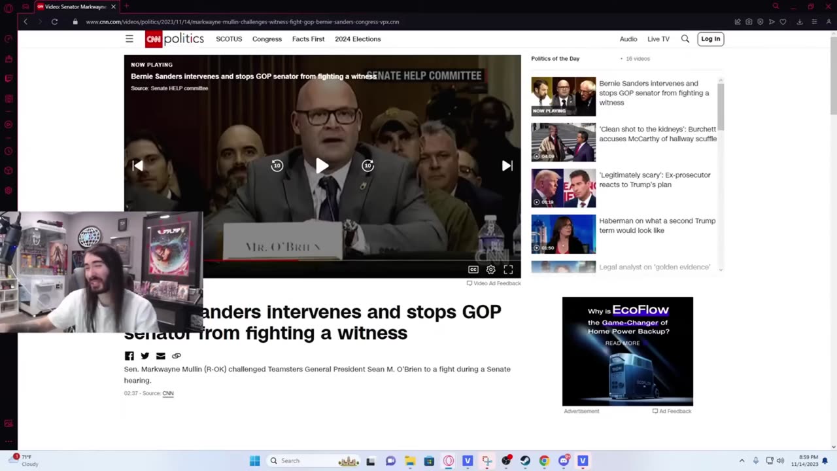Open a new browser tab
Screen dimensions: 837x471
tap(127, 7)
